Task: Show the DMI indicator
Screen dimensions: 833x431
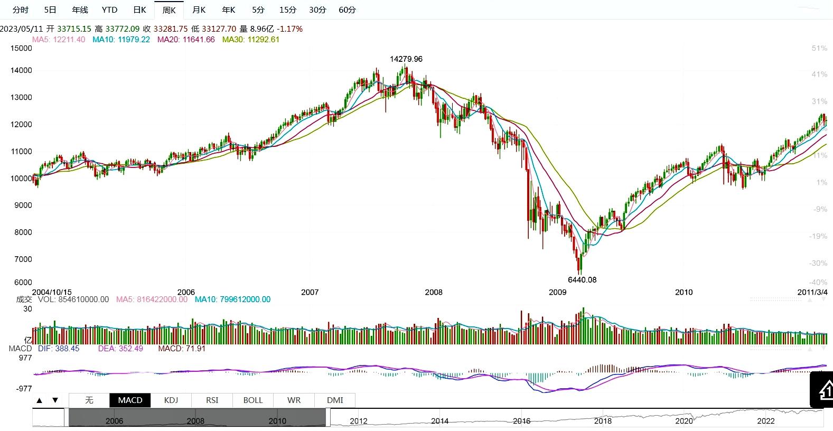Action: (335, 400)
